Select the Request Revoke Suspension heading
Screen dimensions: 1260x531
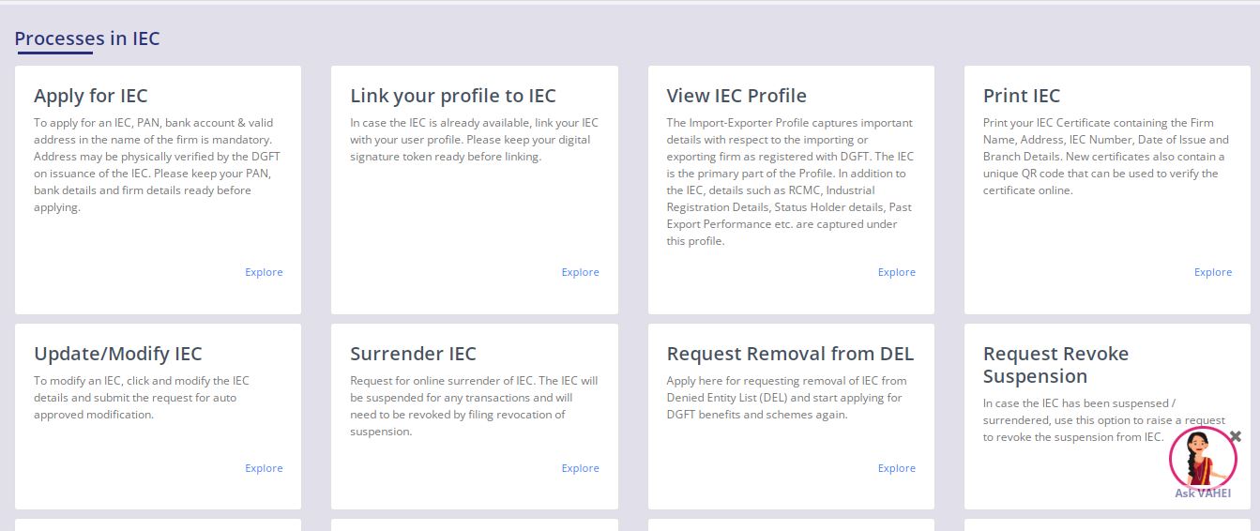tap(1055, 365)
